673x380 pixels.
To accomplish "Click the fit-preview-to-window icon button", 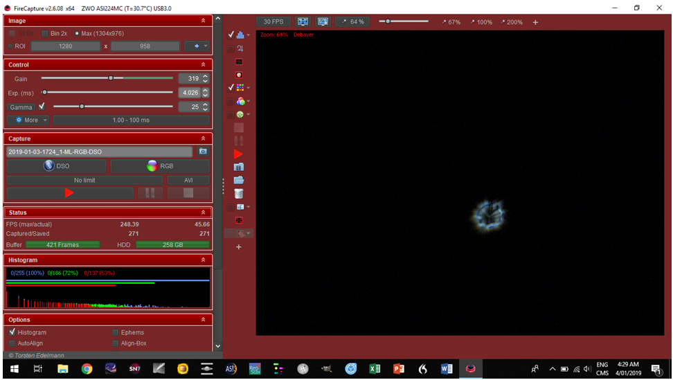I will click(303, 22).
